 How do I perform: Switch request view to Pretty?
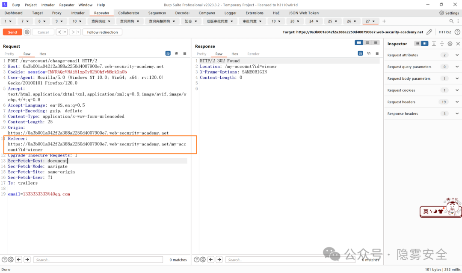[9, 54]
